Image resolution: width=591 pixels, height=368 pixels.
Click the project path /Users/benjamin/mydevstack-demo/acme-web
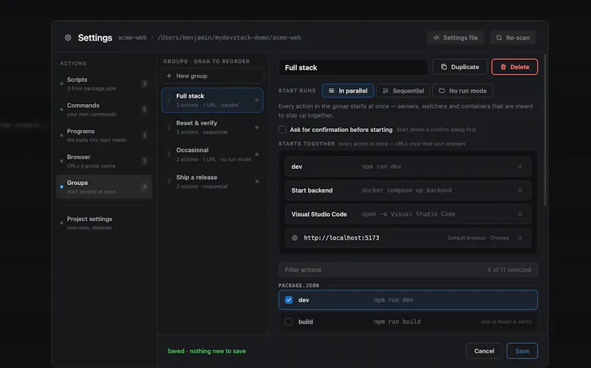pyautogui.click(x=229, y=38)
